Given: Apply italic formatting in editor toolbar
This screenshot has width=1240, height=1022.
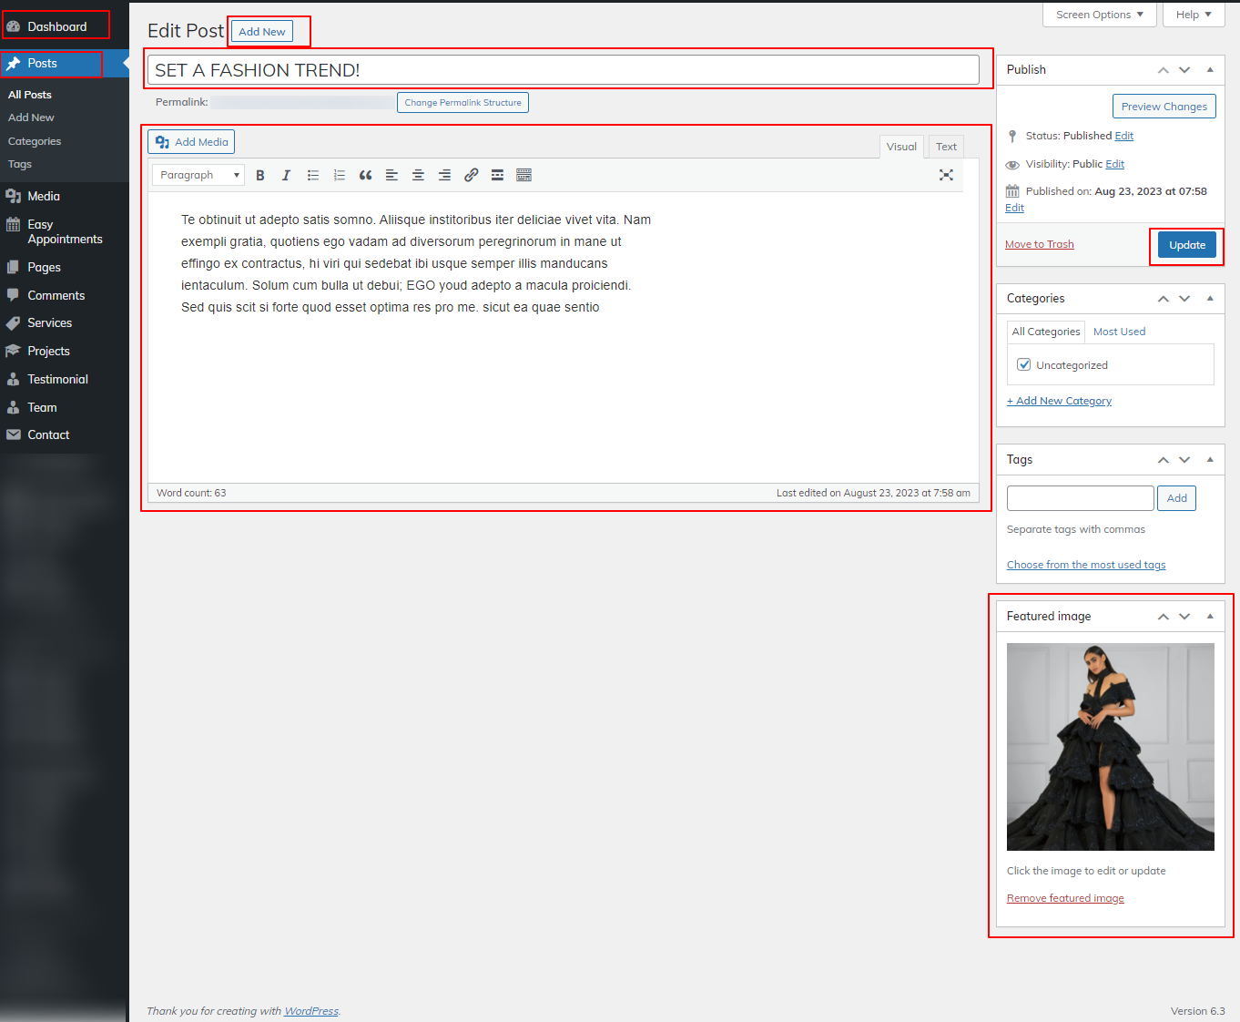Looking at the screenshot, I should [x=286, y=176].
